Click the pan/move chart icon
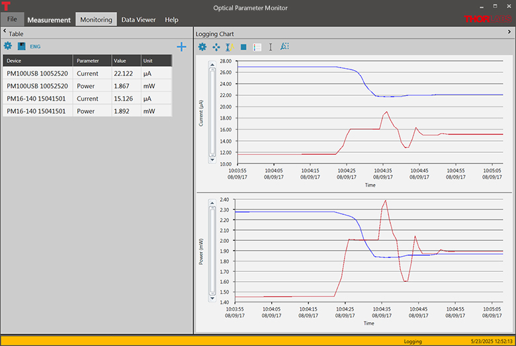 tap(216, 47)
